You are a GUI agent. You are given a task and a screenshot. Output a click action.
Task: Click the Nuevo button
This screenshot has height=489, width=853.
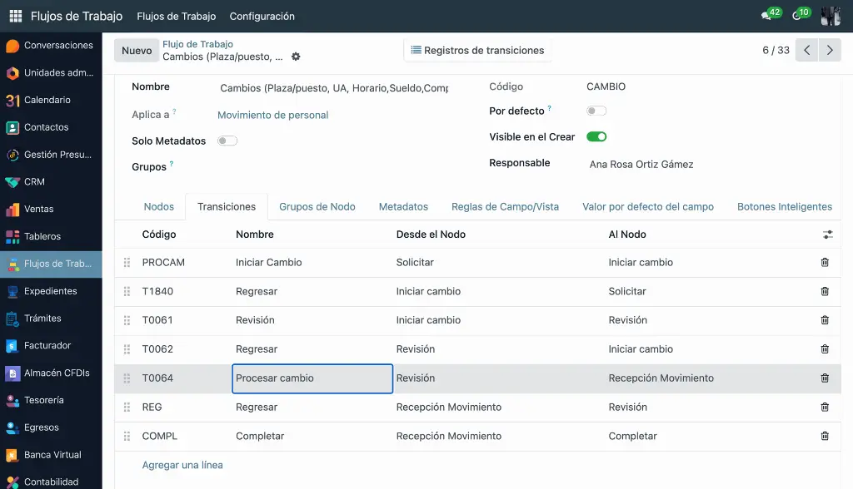pos(137,51)
